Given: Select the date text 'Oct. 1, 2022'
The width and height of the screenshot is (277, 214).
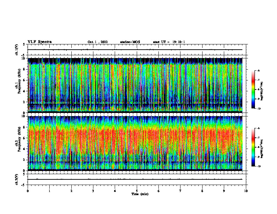Looking at the screenshot, I should coord(98,42).
